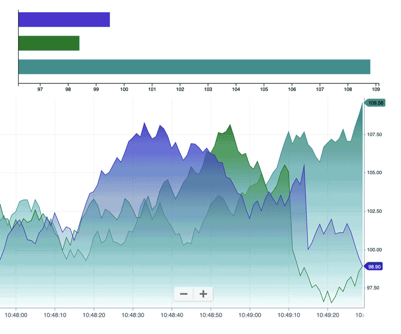Select the 10:48:20 time axis label
The image size is (401, 334).
click(x=94, y=315)
